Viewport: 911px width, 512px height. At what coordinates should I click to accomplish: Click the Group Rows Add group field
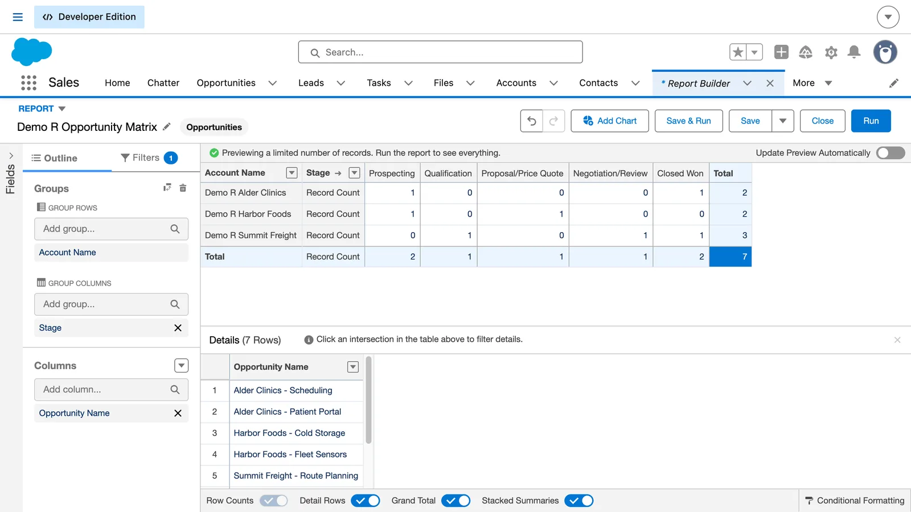pos(111,229)
